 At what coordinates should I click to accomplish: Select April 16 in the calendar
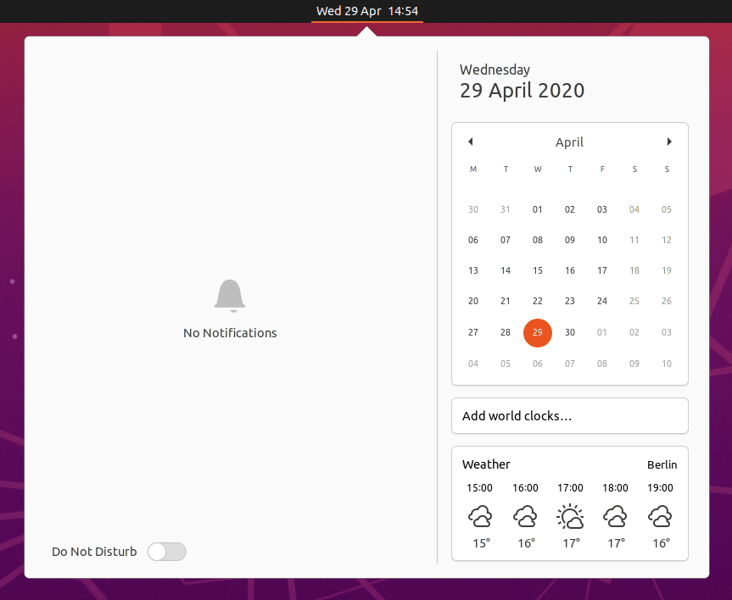pyautogui.click(x=570, y=270)
